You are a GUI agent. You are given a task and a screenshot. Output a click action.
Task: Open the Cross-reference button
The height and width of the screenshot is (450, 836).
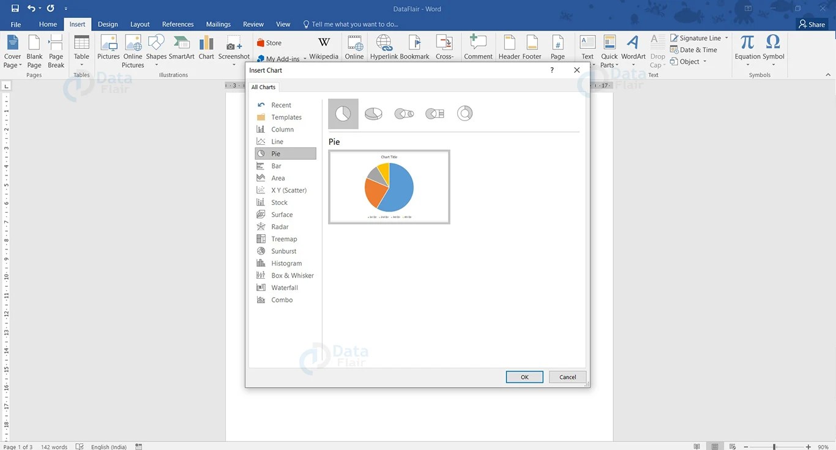pyautogui.click(x=444, y=48)
